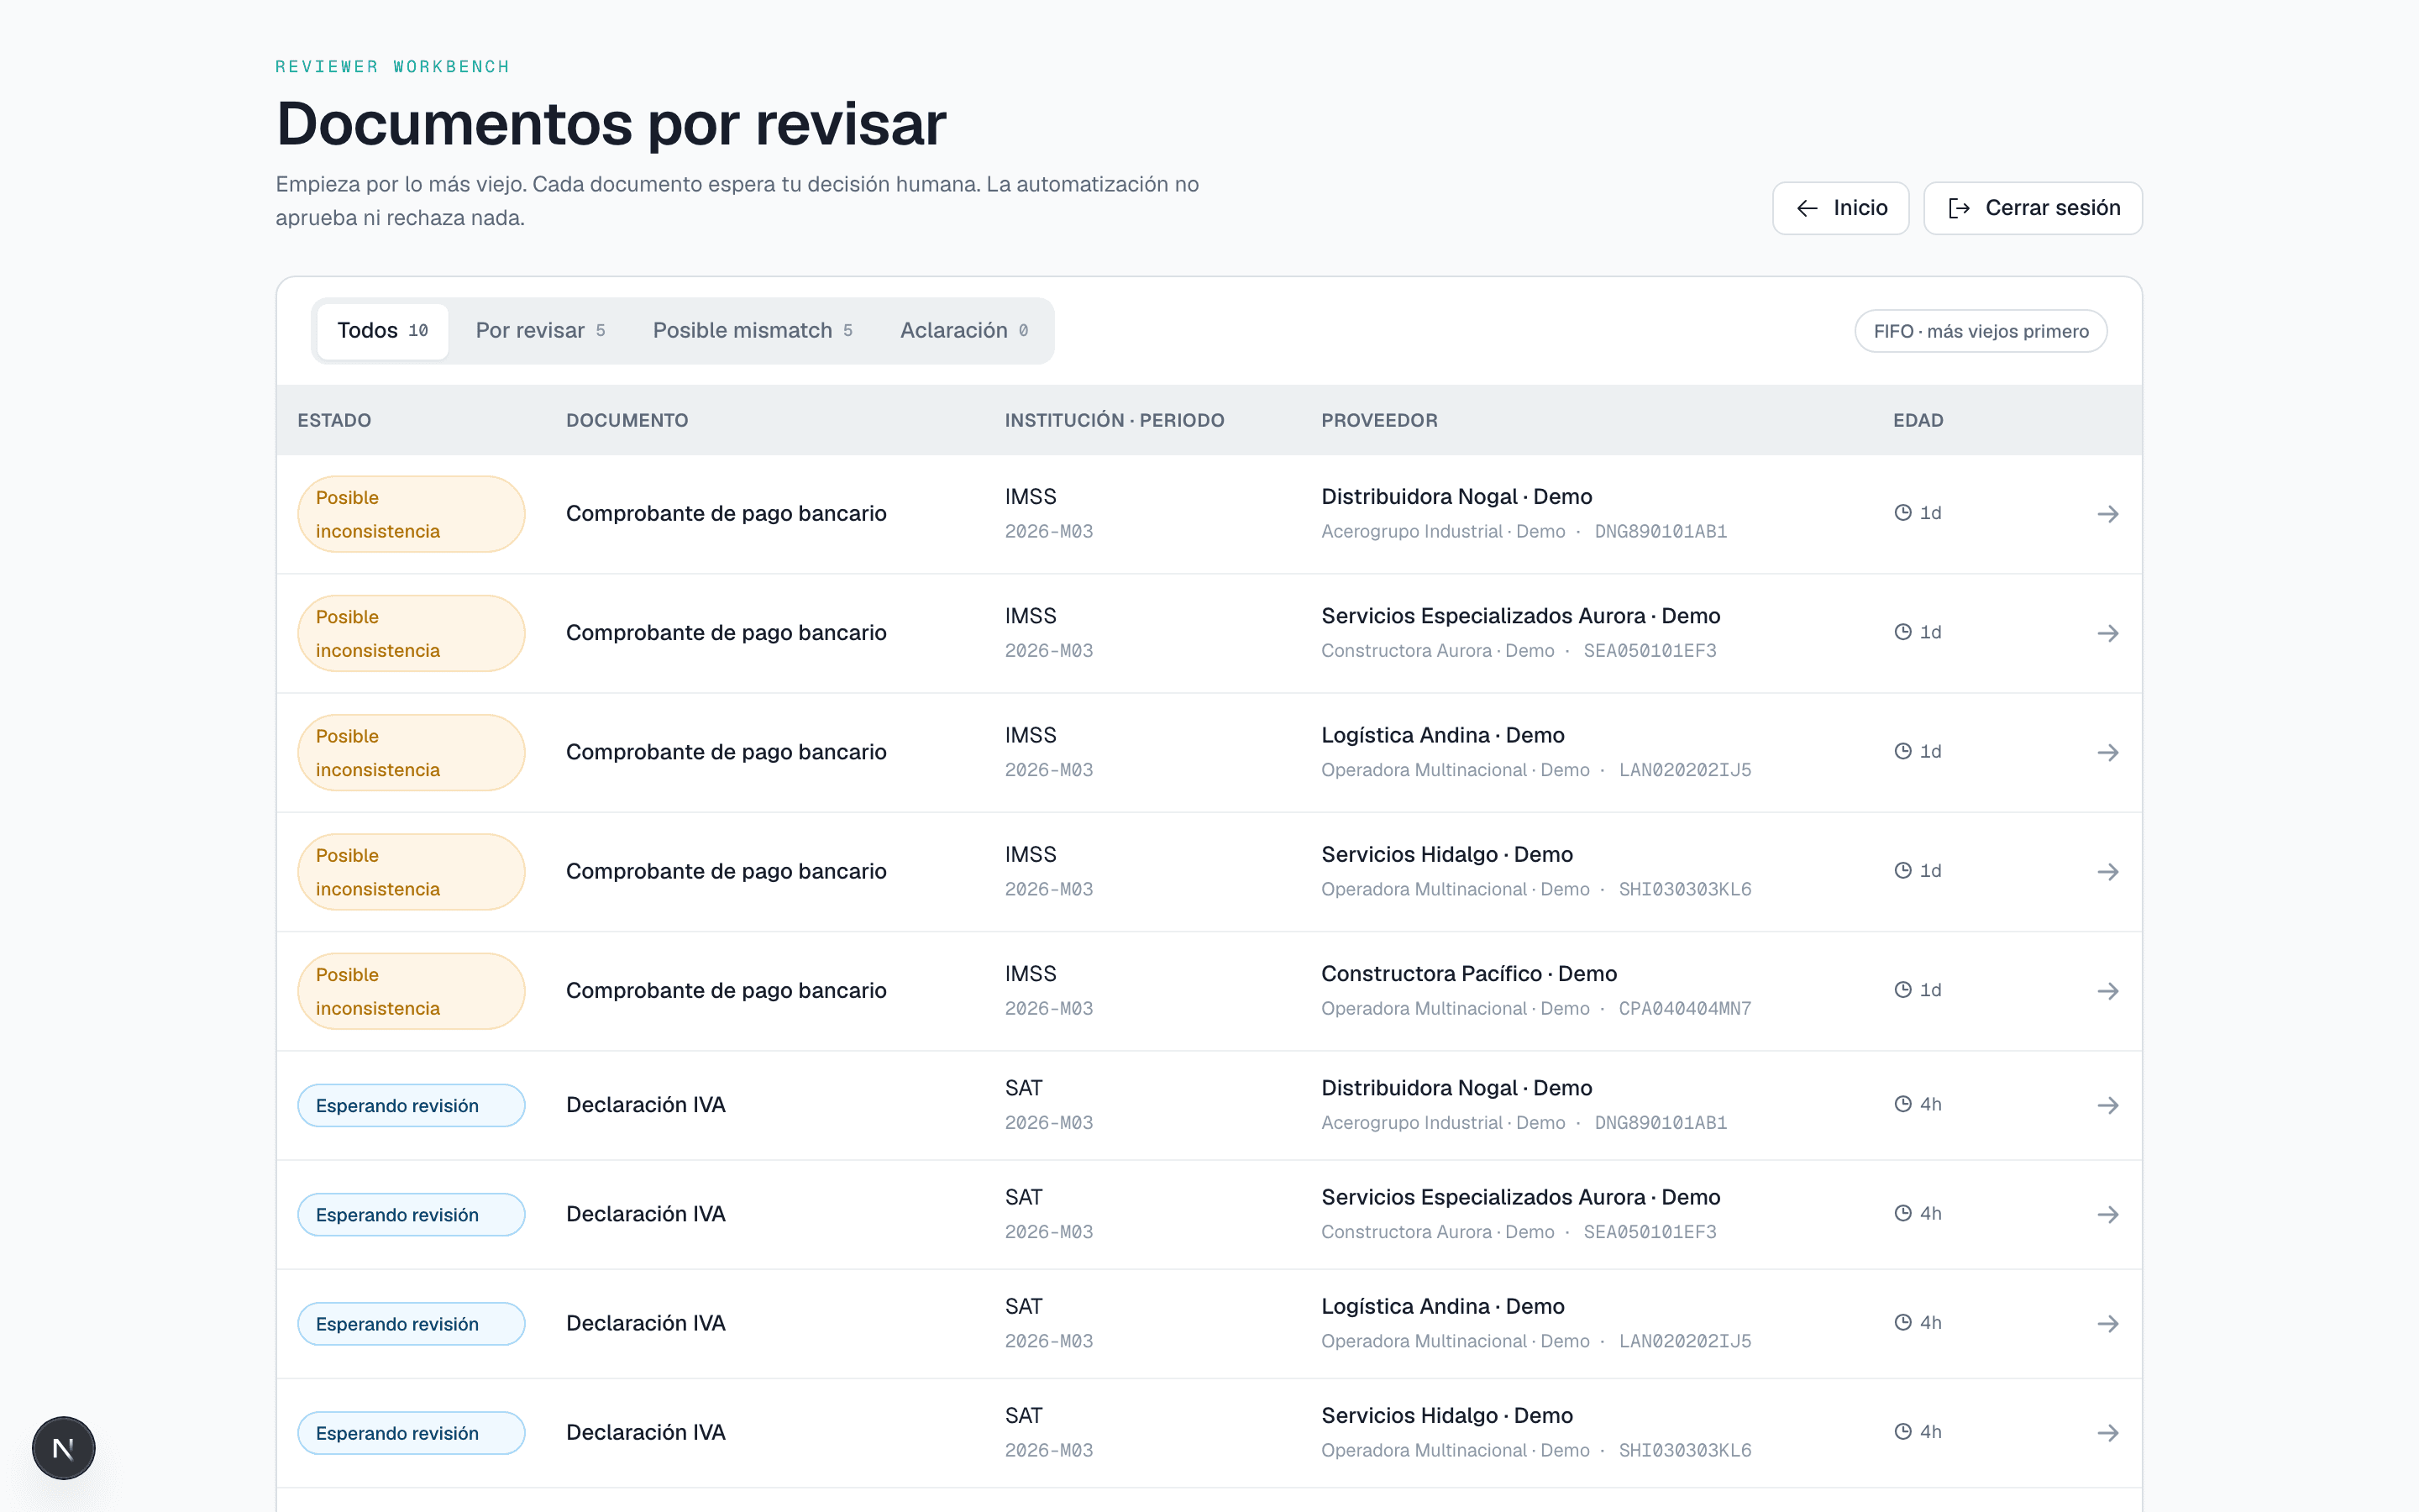Open the Distribuidora Nogal SAT row arrow
This screenshot has height=1512, width=2419.
(2107, 1105)
